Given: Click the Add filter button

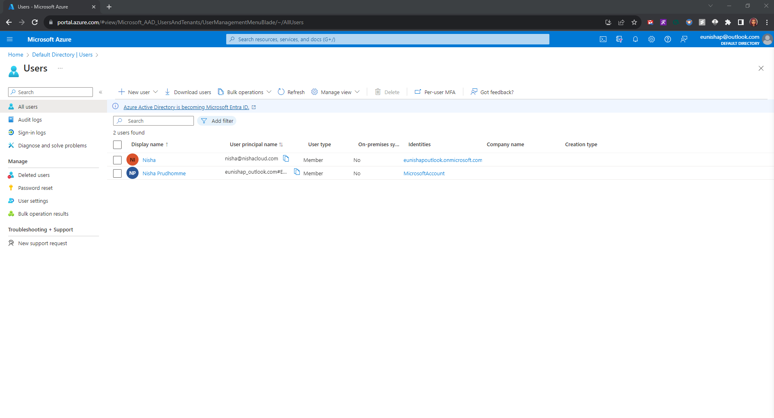Looking at the screenshot, I should [217, 121].
